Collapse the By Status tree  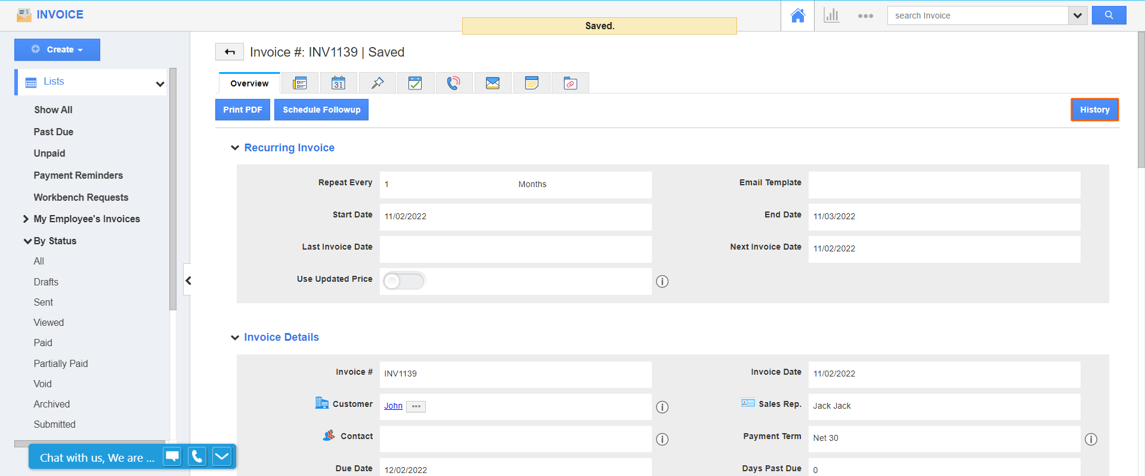[x=27, y=241]
